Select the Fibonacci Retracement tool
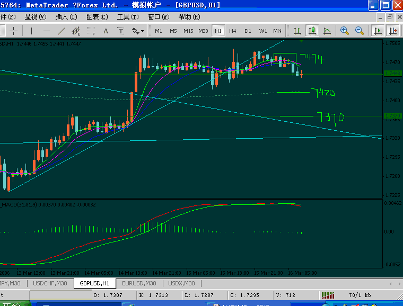Image resolution: width=403 pixels, height=306 pixels. click(91, 31)
